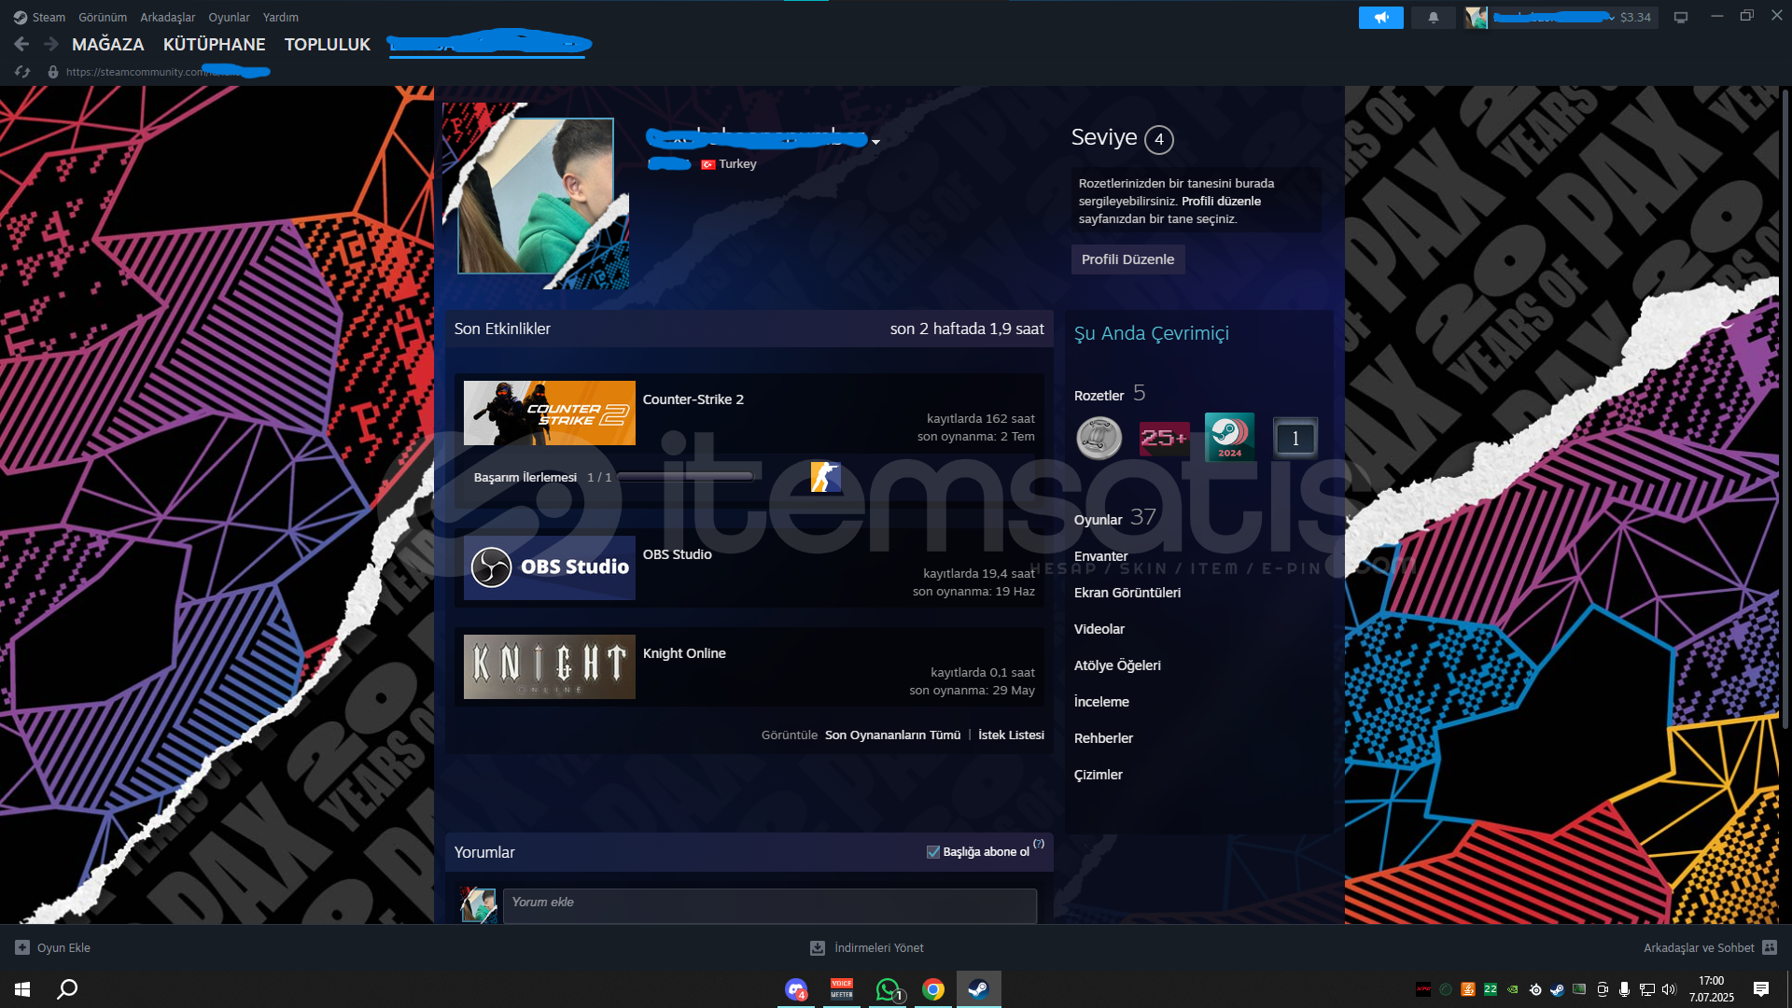Open the Envanter link
Viewport: 1792px width, 1008px height.
pyautogui.click(x=1101, y=556)
